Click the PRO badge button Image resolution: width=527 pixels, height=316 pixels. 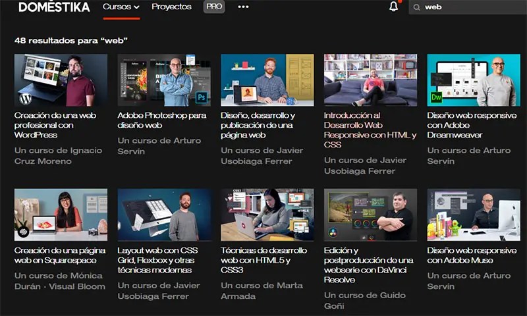click(214, 7)
